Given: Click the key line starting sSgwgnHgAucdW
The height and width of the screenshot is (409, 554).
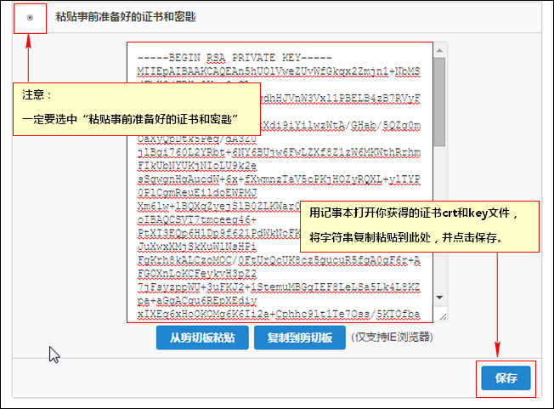Looking at the screenshot, I should coord(279,179).
